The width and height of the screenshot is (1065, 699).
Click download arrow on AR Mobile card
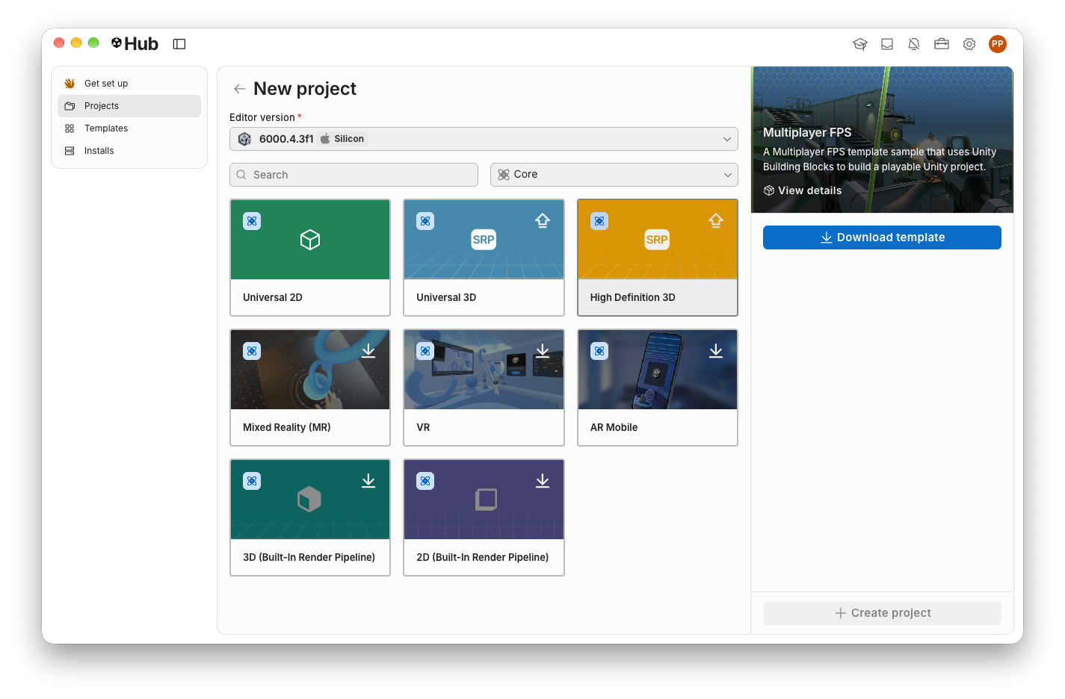click(x=716, y=351)
